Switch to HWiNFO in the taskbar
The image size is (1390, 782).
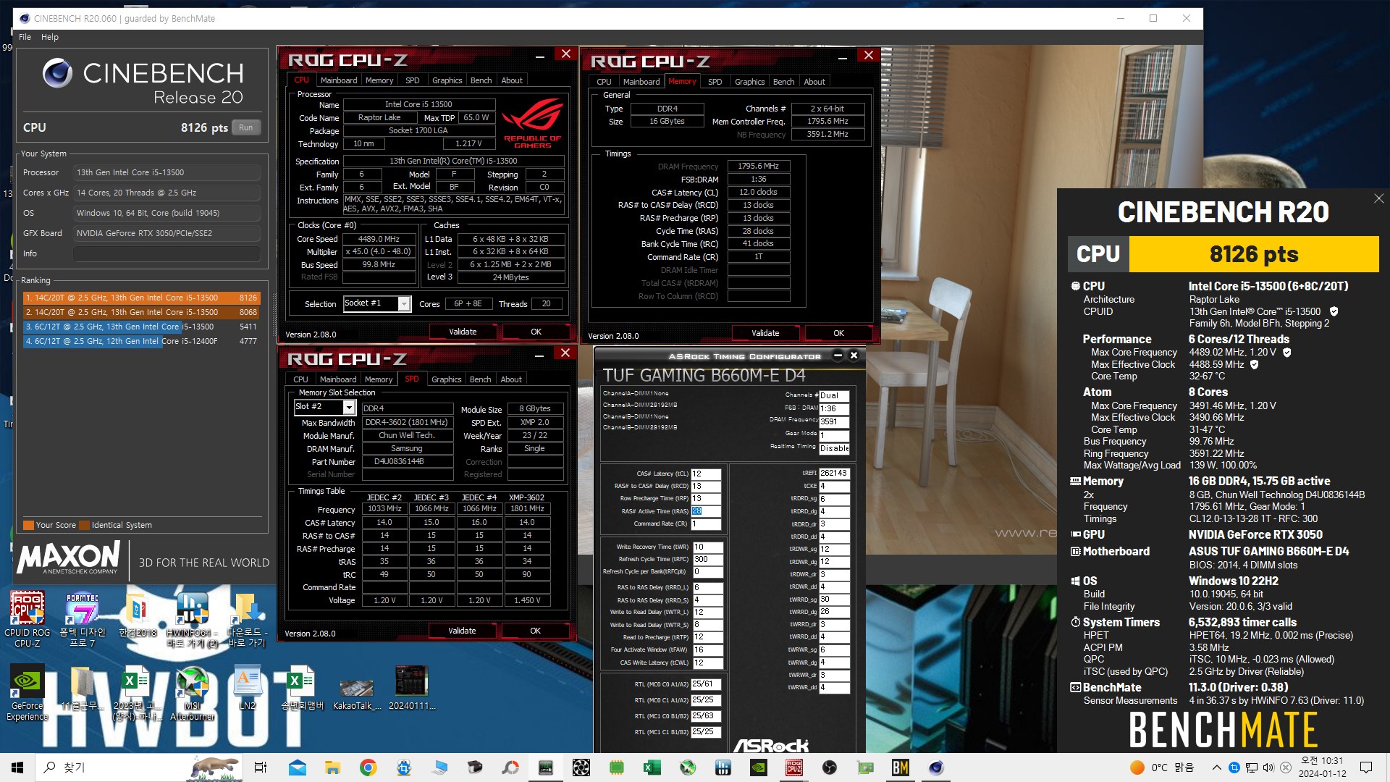click(x=723, y=768)
